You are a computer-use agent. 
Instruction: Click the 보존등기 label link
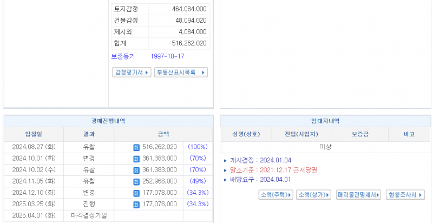123,56
